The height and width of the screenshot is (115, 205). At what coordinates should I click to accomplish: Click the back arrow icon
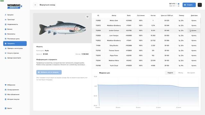pyautogui.click(x=36, y=5)
